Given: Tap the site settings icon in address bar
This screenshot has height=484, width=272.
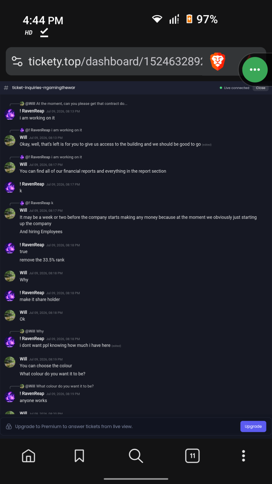Looking at the screenshot, I should [x=17, y=61].
